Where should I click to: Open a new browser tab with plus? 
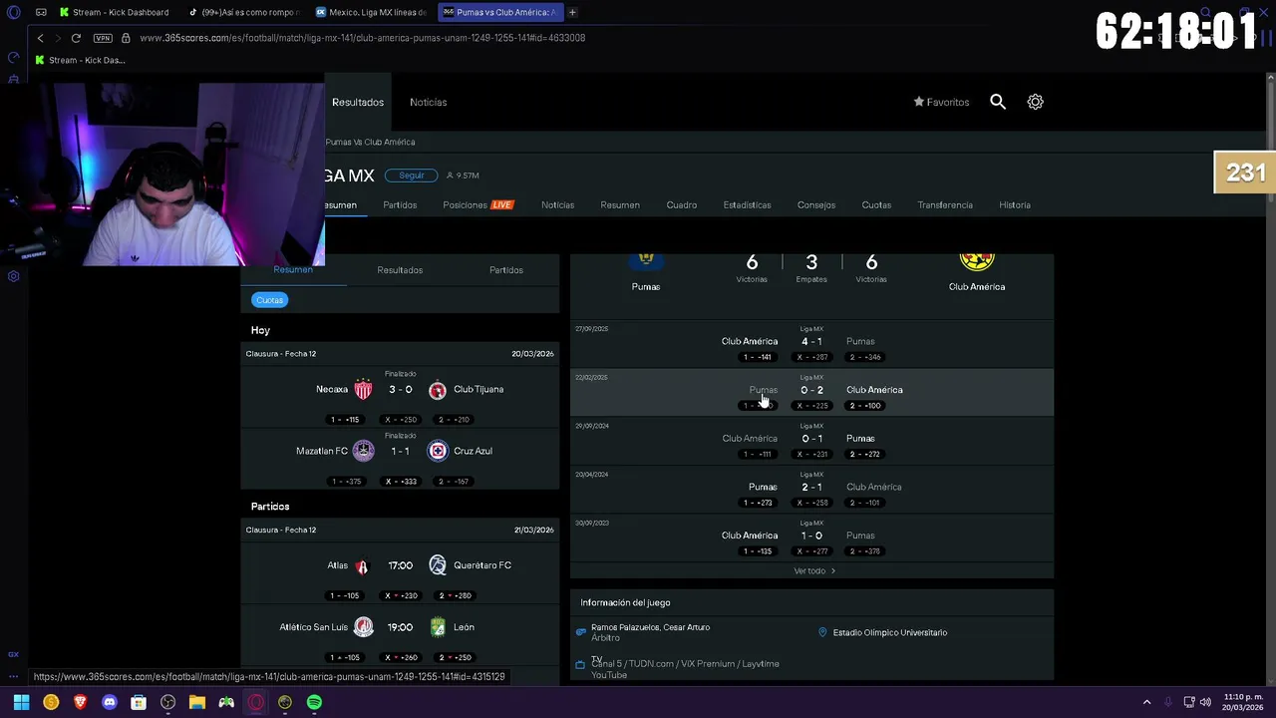(x=572, y=12)
